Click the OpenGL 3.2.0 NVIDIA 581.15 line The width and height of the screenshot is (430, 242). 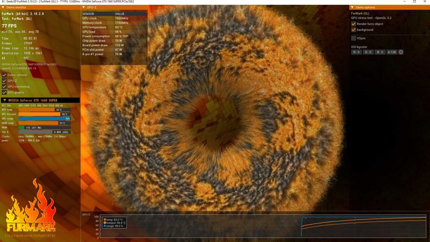pos(19,68)
